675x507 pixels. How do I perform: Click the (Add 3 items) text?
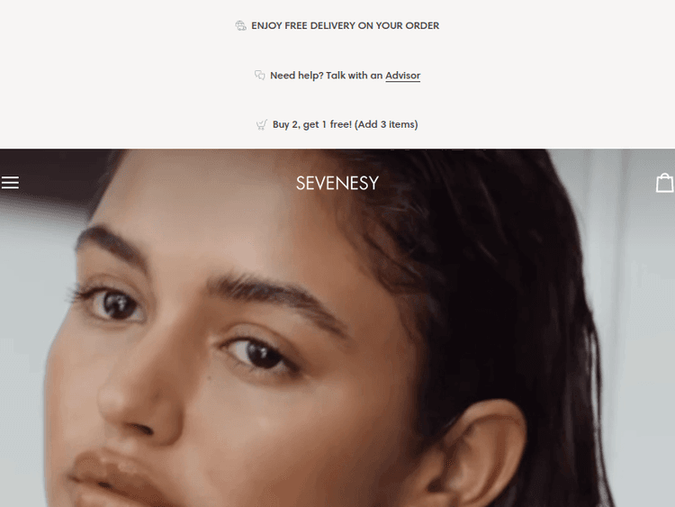click(x=386, y=124)
